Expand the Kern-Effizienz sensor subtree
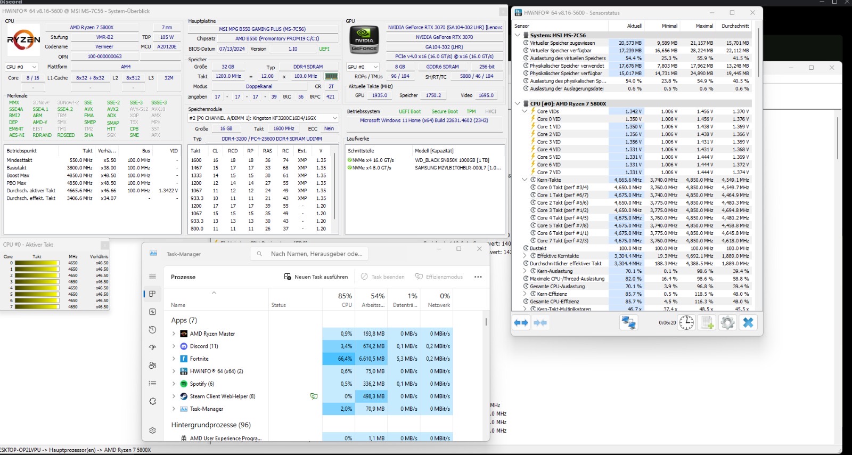Image resolution: width=852 pixels, height=455 pixels. (525, 294)
